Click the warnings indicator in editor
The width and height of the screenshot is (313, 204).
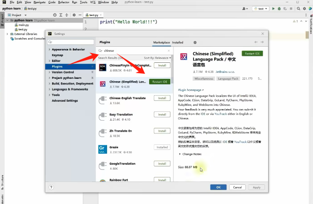pyautogui.click(x=295, y=21)
